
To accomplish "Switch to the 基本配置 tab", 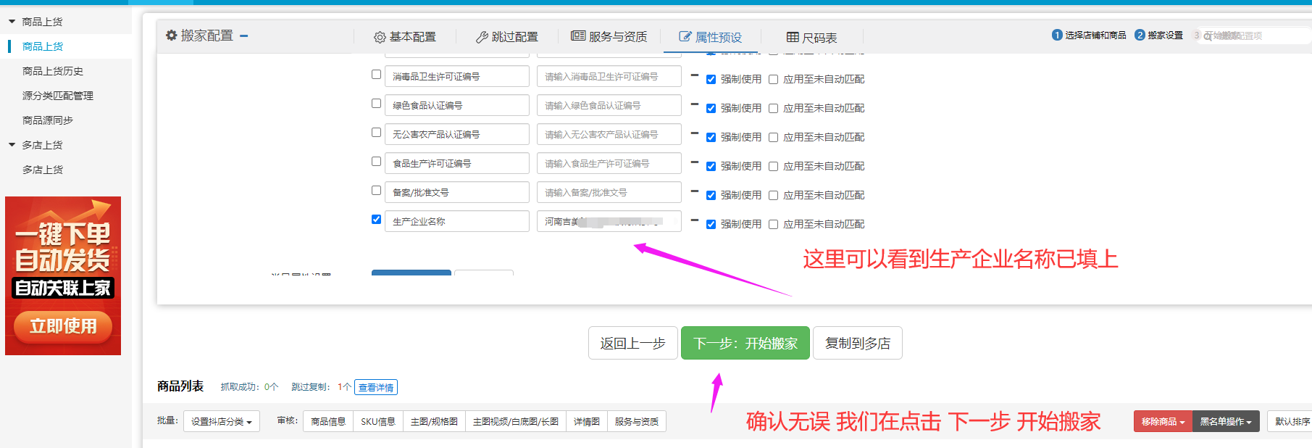I will point(405,37).
